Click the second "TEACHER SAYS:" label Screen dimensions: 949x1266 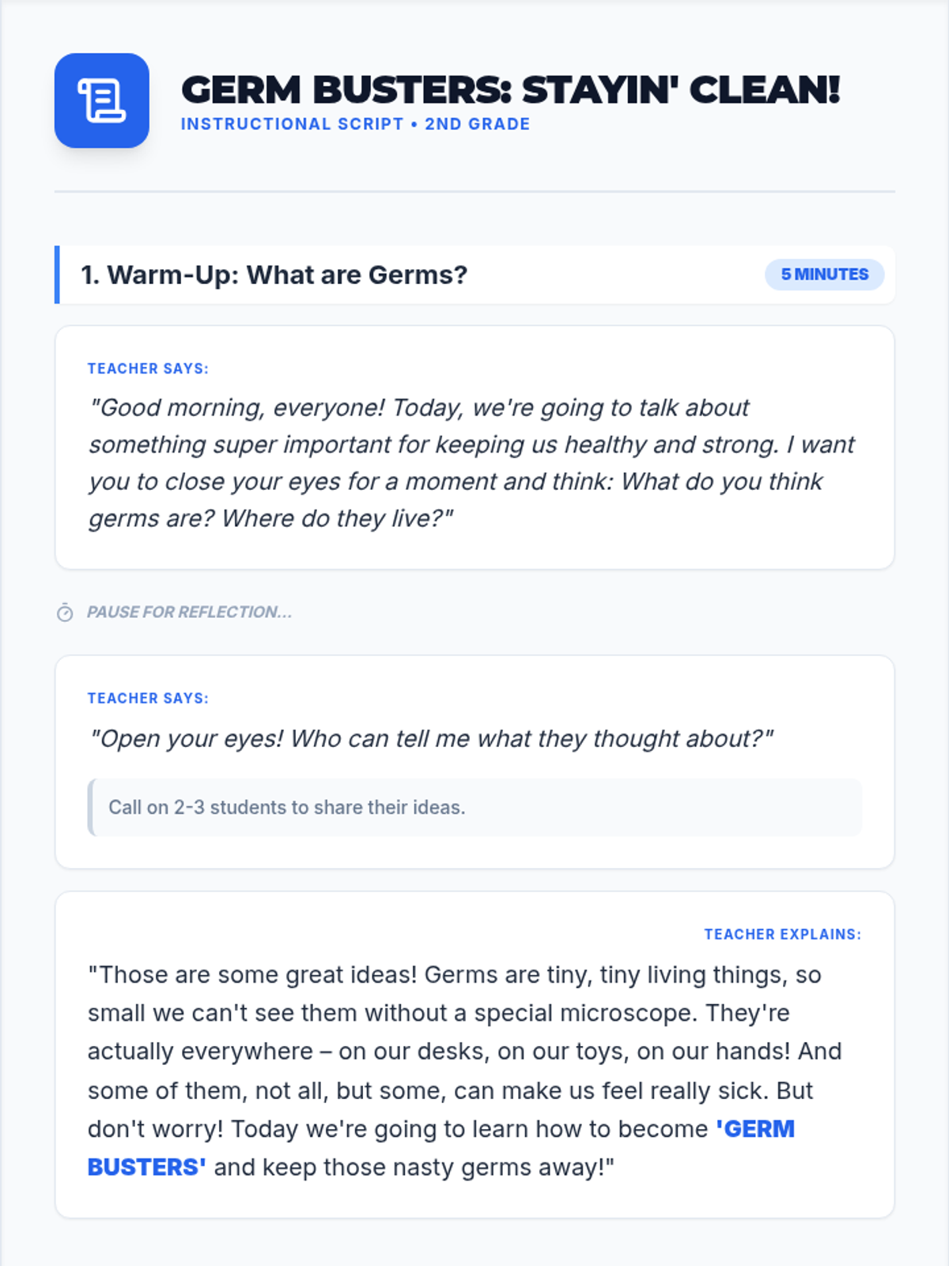click(x=148, y=699)
